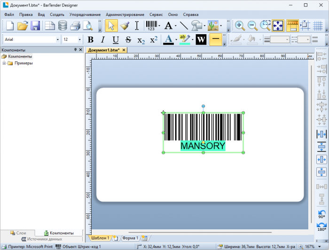Toggle italic formatting

click(103, 39)
